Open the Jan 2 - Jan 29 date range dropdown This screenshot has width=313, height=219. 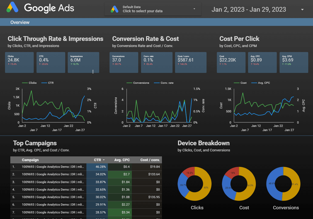click(x=302, y=9)
